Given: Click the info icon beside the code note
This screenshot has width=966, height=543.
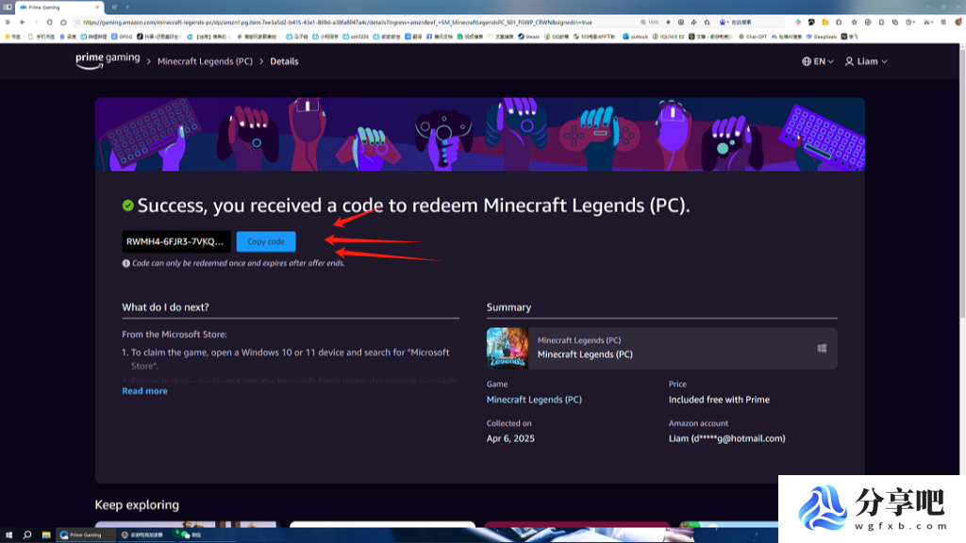Looking at the screenshot, I should tap(125, 264).
